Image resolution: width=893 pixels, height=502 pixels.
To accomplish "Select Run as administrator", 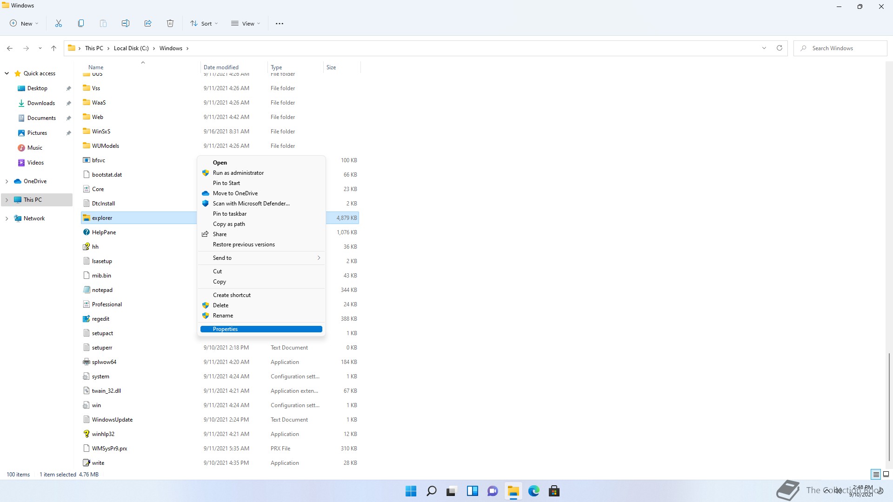I will [x=261, y=173].
